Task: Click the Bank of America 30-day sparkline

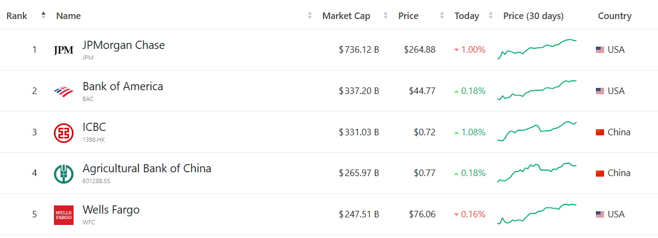Action: pyautogui.click(x=537, y=90)
